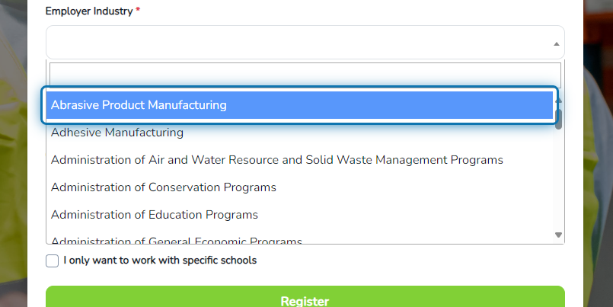Screen dimensions: 613x307
Task: Choose Administration of Education Programs
Action: click(299, 214)
